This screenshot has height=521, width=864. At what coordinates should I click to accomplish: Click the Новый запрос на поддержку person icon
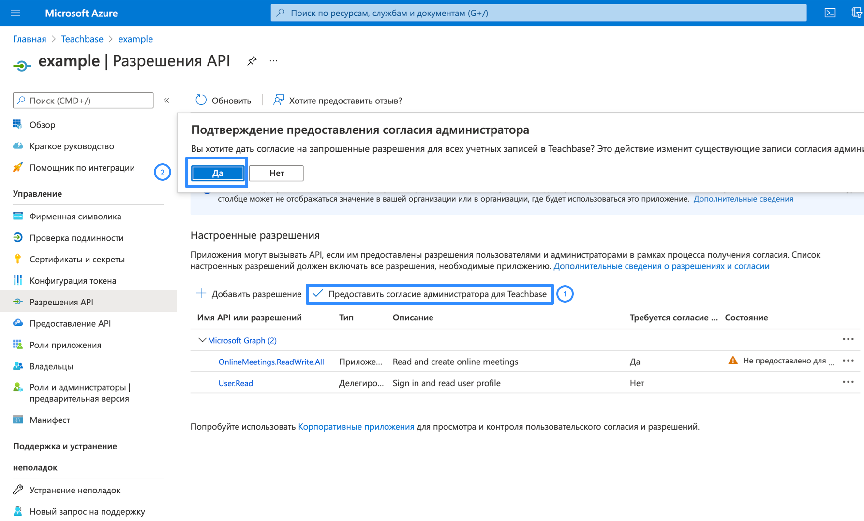[17, 511]
